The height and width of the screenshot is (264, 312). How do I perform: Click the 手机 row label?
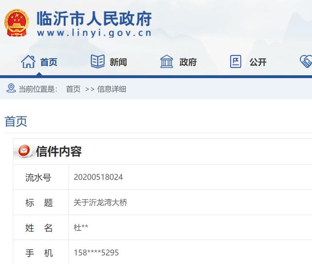(x=39, y=253)
